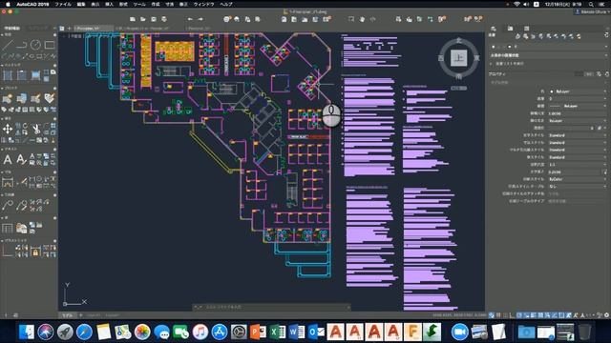
Task: Open the plot style ByColor dropdown
Action: (578, 179)
